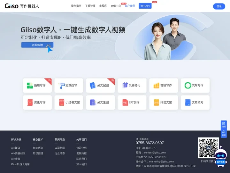
Task: Open 充值中心 navigation item
Action: tap(116, 6)
